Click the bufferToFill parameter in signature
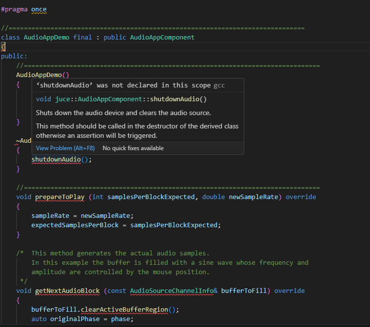The width and height of the screenshot is (370, 327). [244, 291]
